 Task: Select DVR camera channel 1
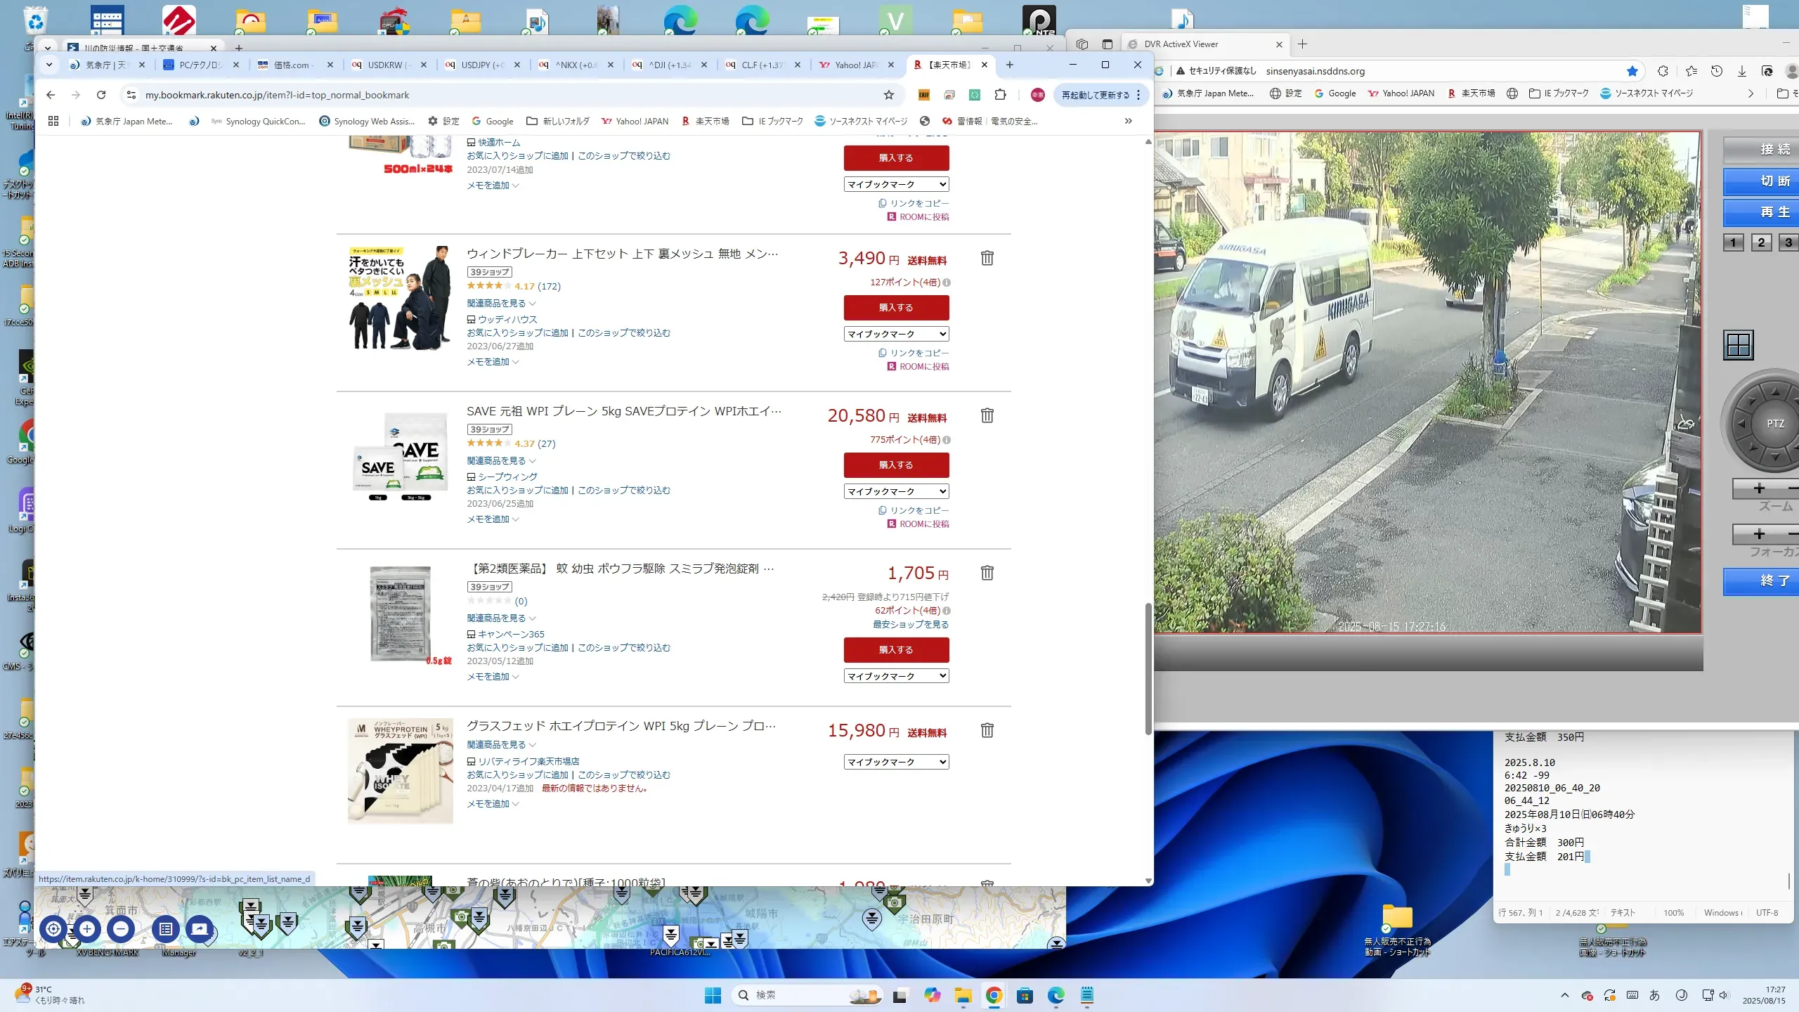tap(1733, 242)
